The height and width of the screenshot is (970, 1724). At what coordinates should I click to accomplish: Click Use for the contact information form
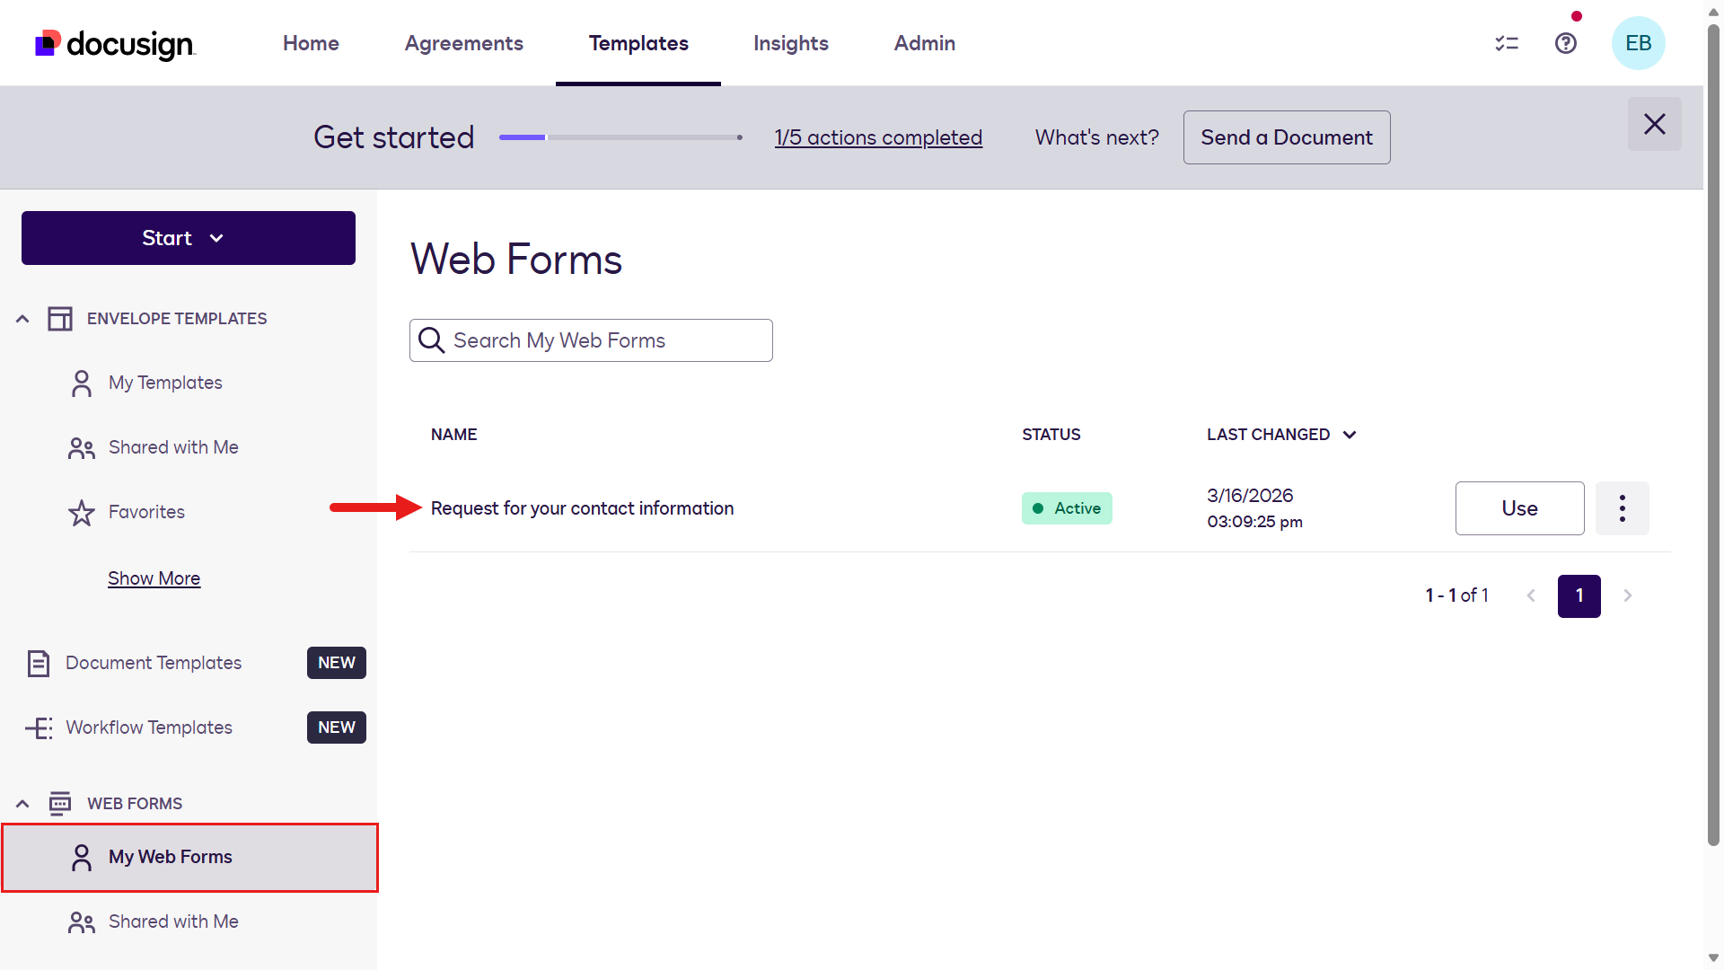pos(1520,508)
